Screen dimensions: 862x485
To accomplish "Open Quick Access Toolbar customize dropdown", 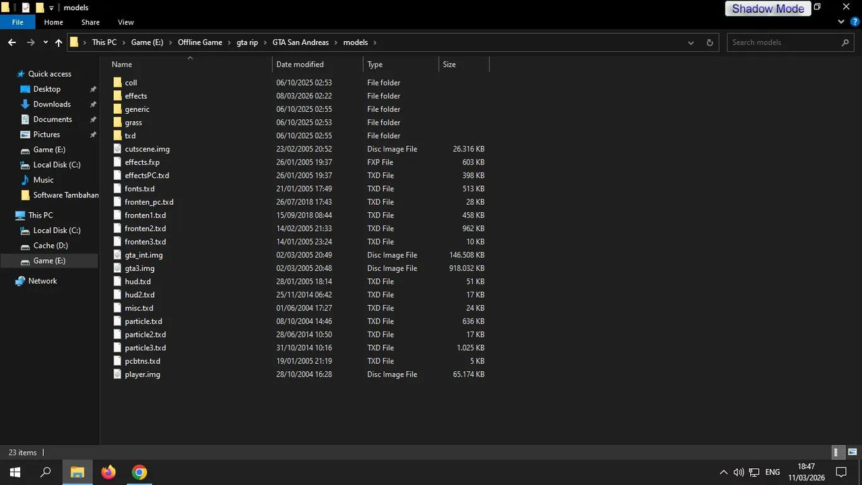I will coord(51,8).
